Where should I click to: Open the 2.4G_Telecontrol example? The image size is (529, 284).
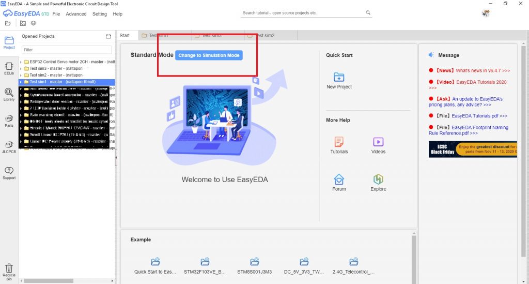(353, 266)
